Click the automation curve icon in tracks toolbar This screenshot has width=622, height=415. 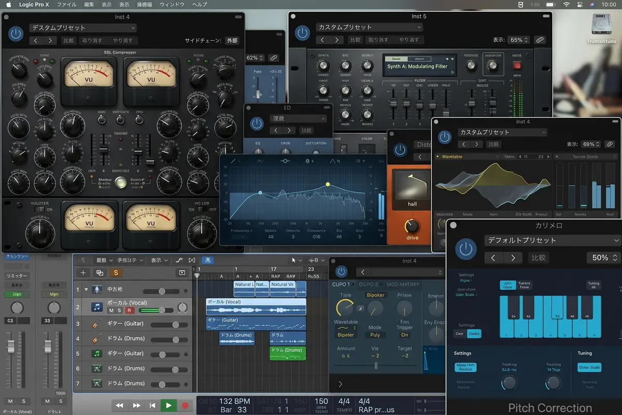coord(179,260)
